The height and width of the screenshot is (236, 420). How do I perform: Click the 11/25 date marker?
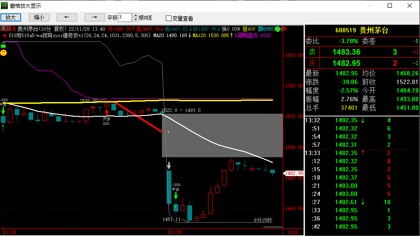9,232
